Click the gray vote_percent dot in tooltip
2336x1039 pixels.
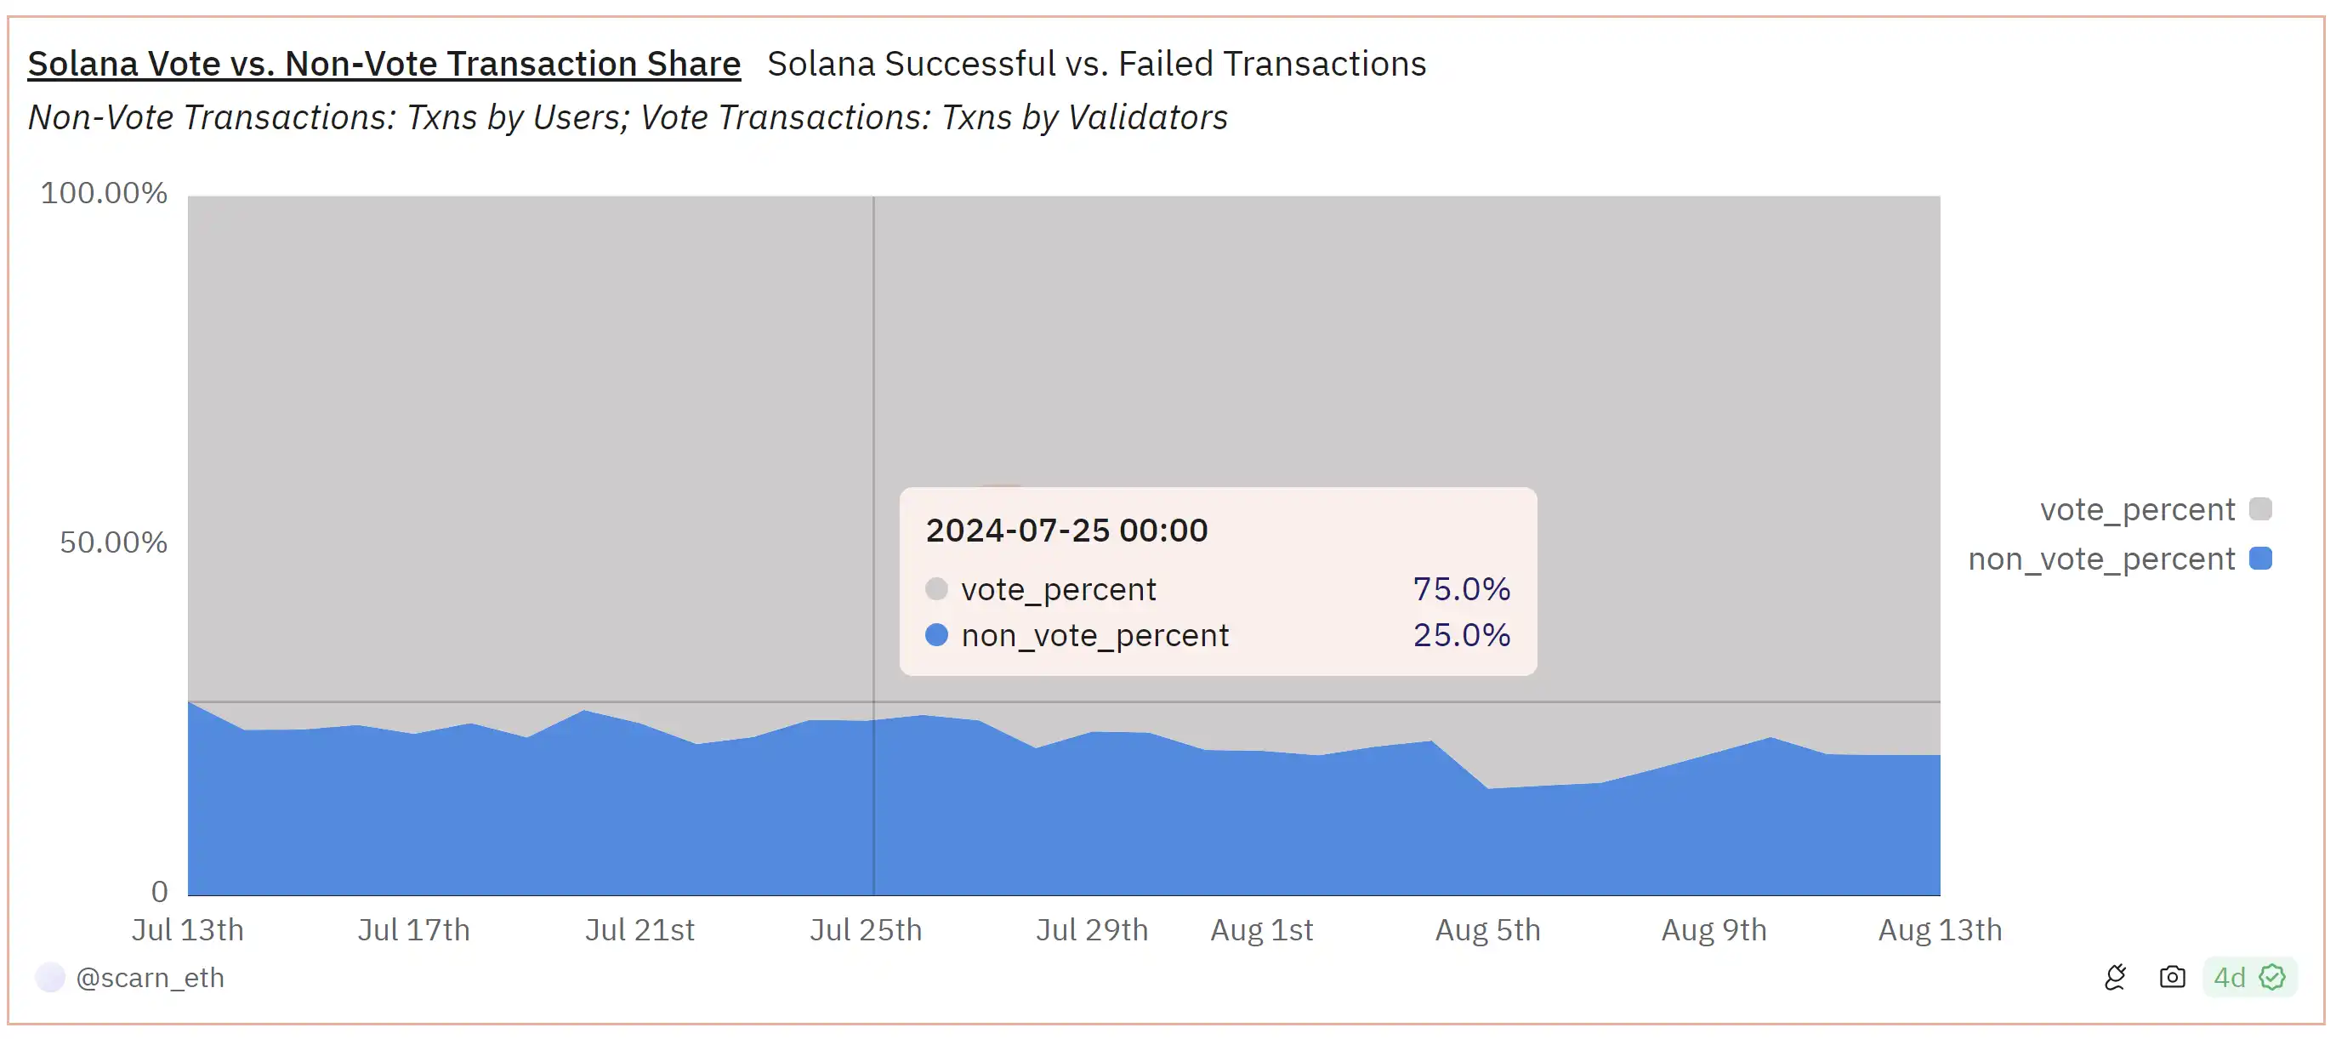click(x=937, y=589)
